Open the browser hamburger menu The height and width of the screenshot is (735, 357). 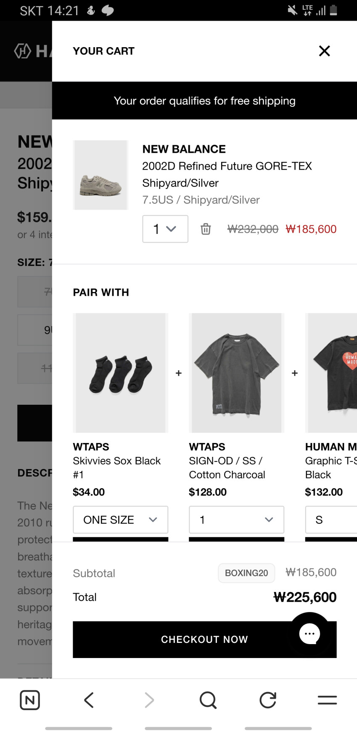point(327,700)
